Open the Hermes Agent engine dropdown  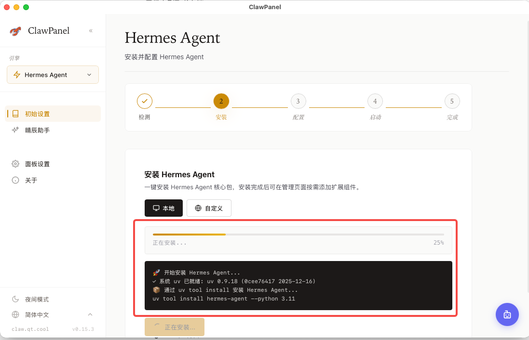point(53,75)
